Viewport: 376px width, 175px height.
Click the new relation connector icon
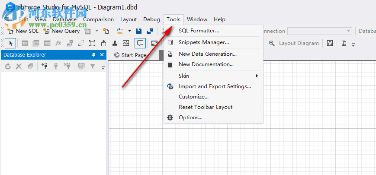[x=70, y=43]
